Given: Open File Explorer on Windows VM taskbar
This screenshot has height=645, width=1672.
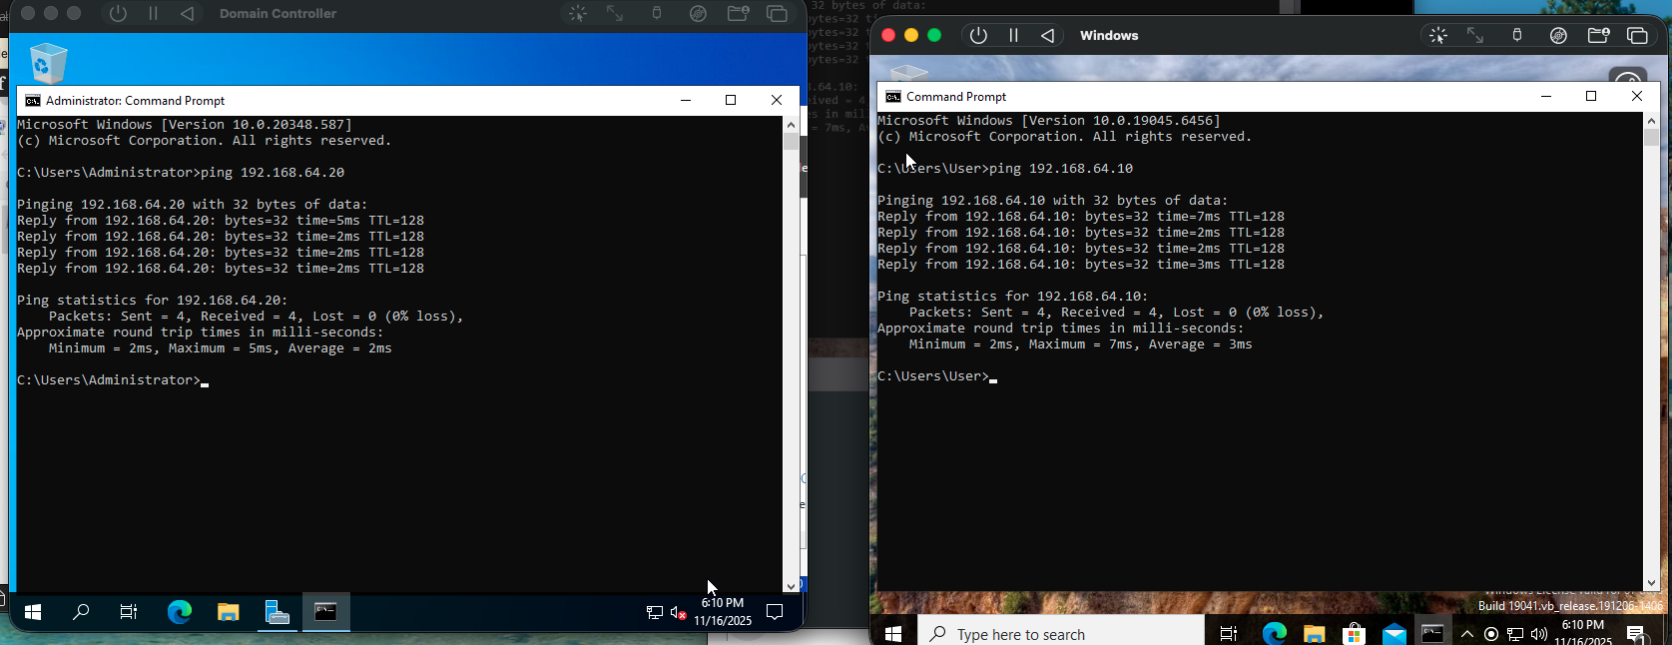Looking at the screenshot, I should 1314,633.
